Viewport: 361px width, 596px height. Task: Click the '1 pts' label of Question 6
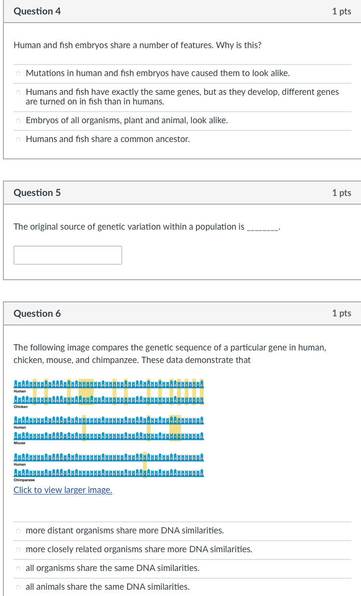(341, 313)
